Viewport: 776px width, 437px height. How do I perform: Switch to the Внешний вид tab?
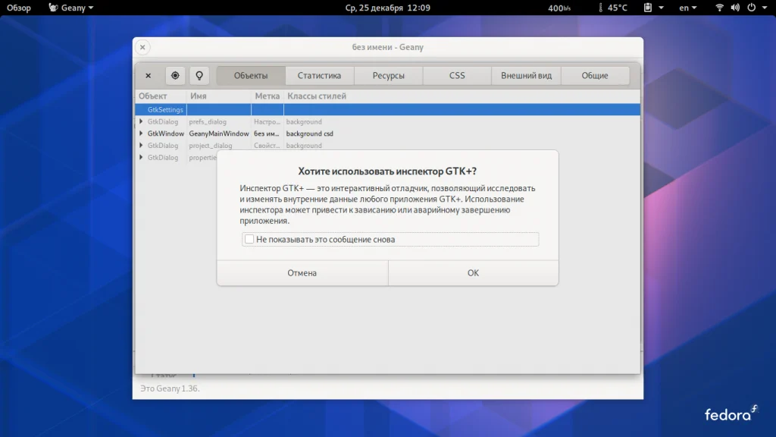click(526, 76)
